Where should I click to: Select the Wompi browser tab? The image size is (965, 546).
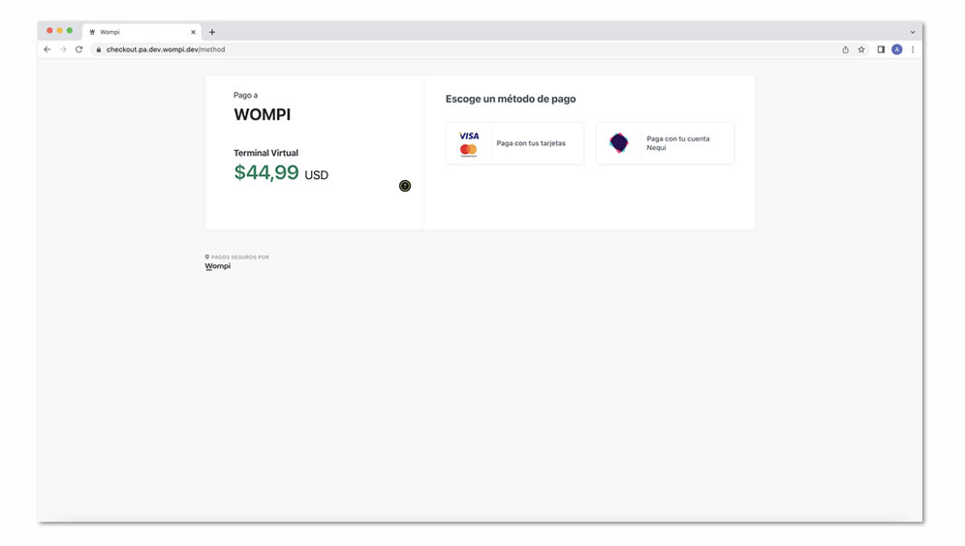coord(136,32)
